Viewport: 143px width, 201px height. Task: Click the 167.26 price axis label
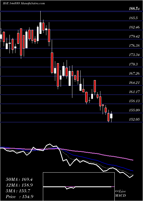point(134,74)
